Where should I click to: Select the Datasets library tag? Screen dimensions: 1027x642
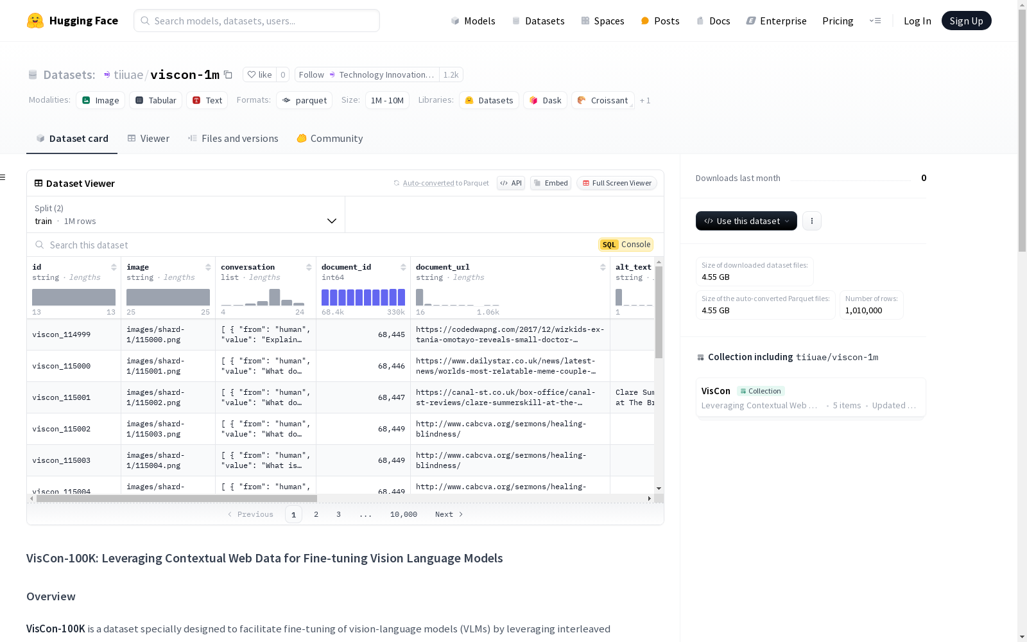tap(489, 100)
